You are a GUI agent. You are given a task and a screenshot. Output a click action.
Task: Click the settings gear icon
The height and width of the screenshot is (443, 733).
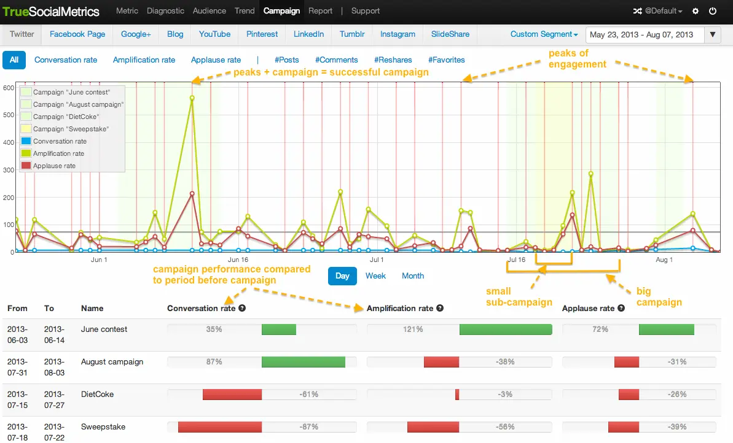[x=696, y=11]
